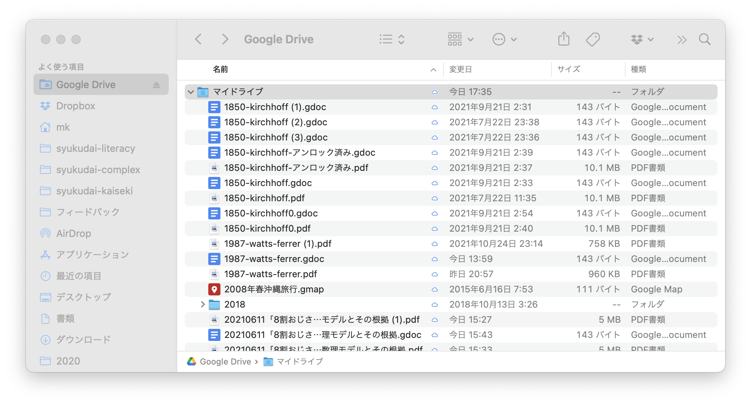Click cloud status icon for 1850-kirchhoff.pdf
751x404 pixels.
click(434, 198)
